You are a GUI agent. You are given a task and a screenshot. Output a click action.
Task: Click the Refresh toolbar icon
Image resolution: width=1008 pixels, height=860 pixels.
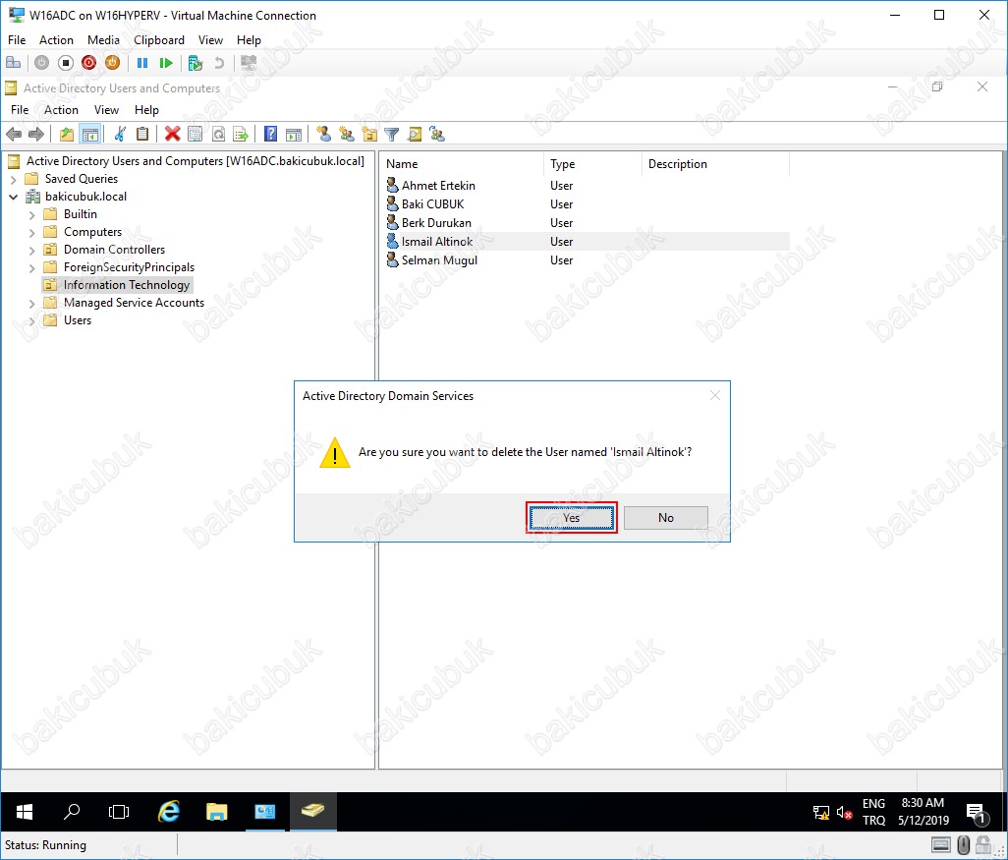click(218, 134)
